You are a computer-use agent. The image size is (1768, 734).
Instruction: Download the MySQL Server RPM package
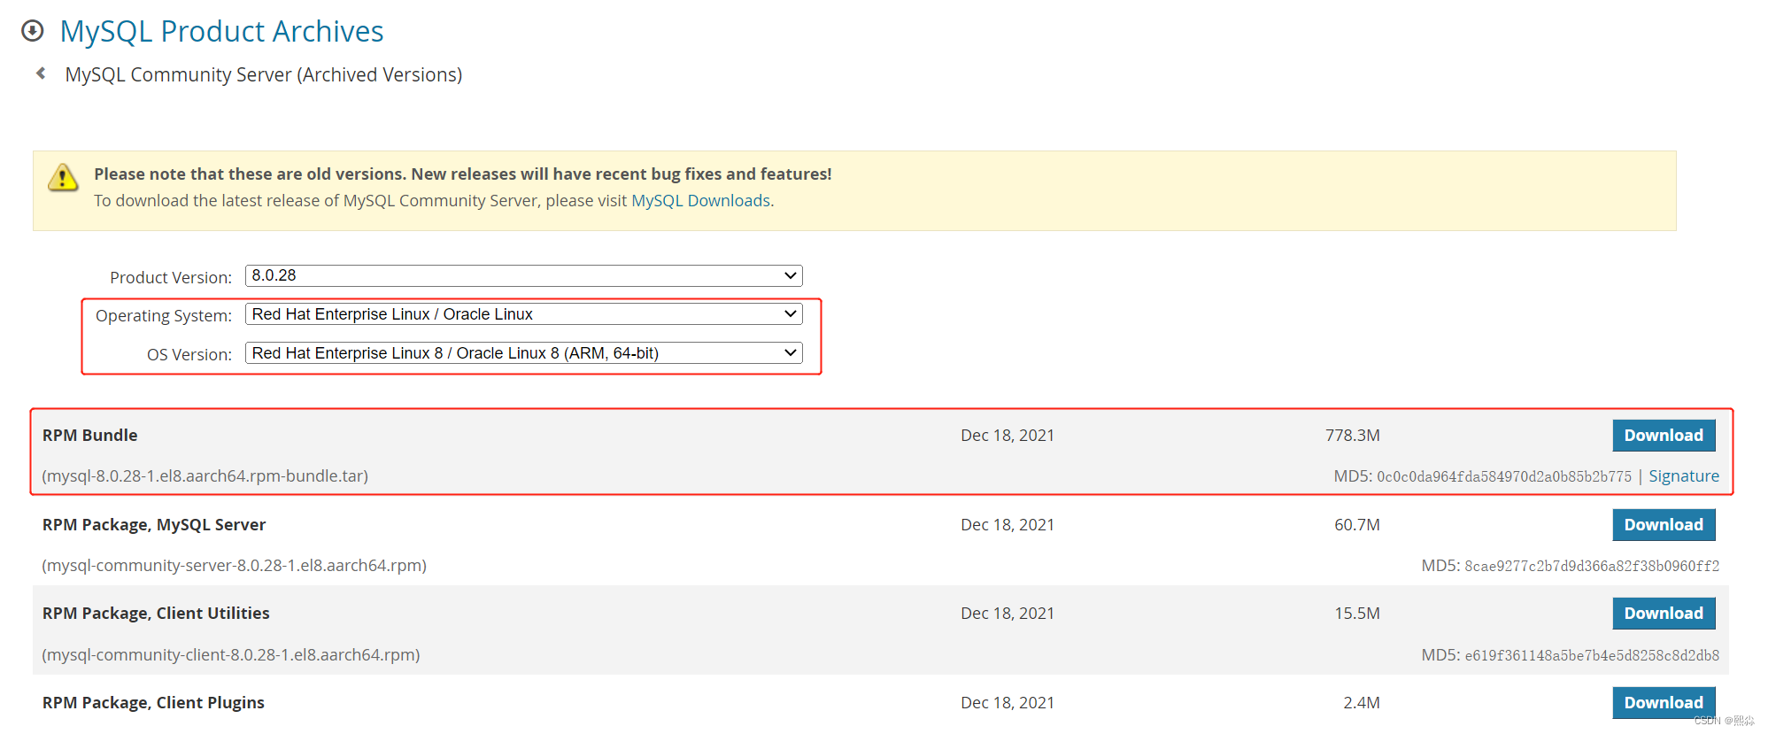click(1664, 525)
